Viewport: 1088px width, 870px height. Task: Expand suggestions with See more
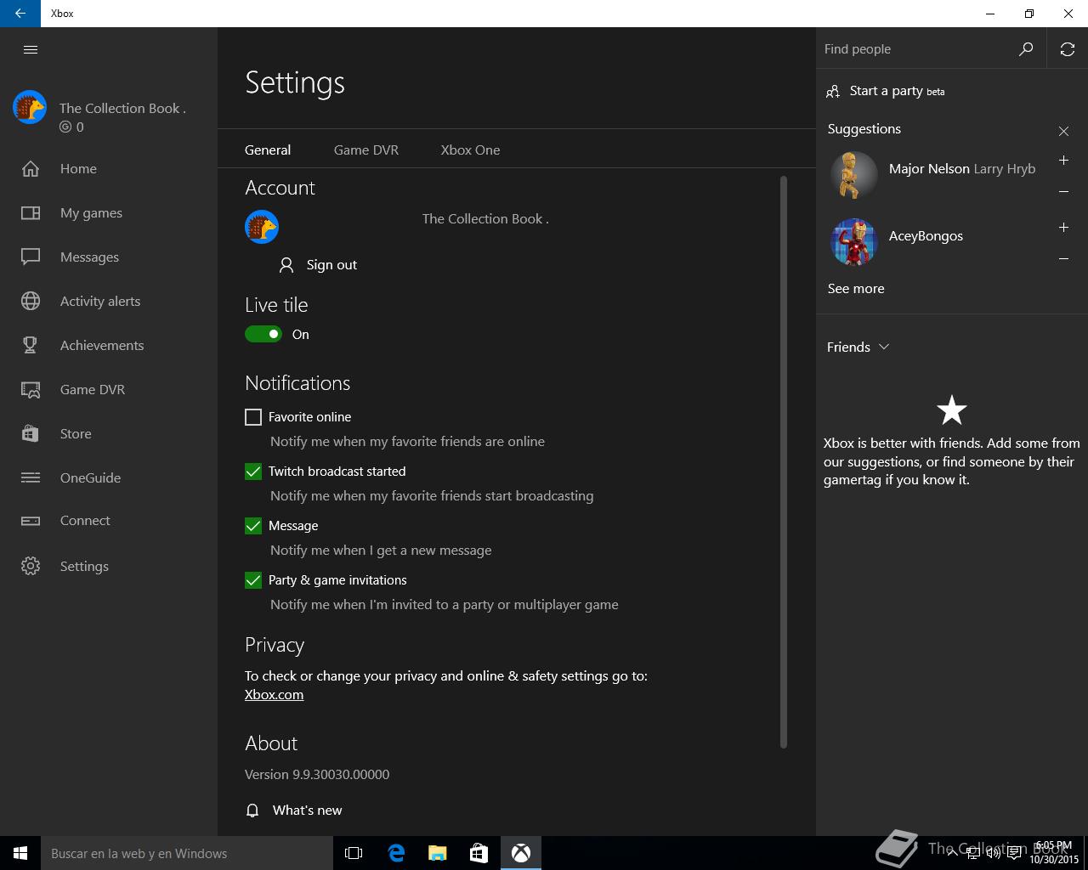click(x=856, y=289)
